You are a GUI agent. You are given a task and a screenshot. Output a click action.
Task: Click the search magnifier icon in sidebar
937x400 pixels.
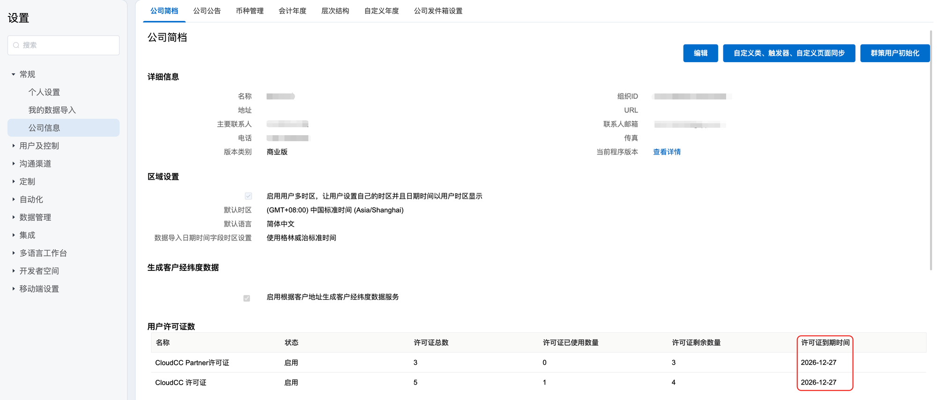tap(16, 45)
